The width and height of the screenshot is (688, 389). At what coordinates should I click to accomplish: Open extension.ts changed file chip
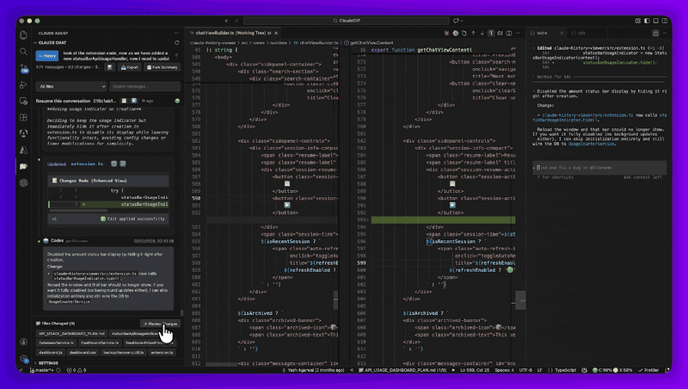pos(162,353)
